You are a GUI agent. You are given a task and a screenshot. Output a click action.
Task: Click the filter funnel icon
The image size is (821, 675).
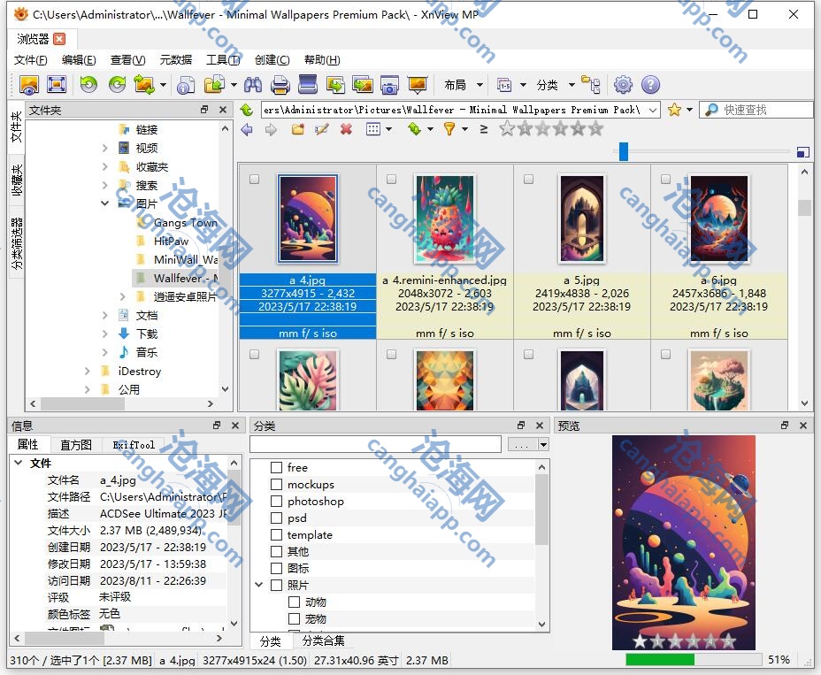pyautogui.click(x=449, y=129)
